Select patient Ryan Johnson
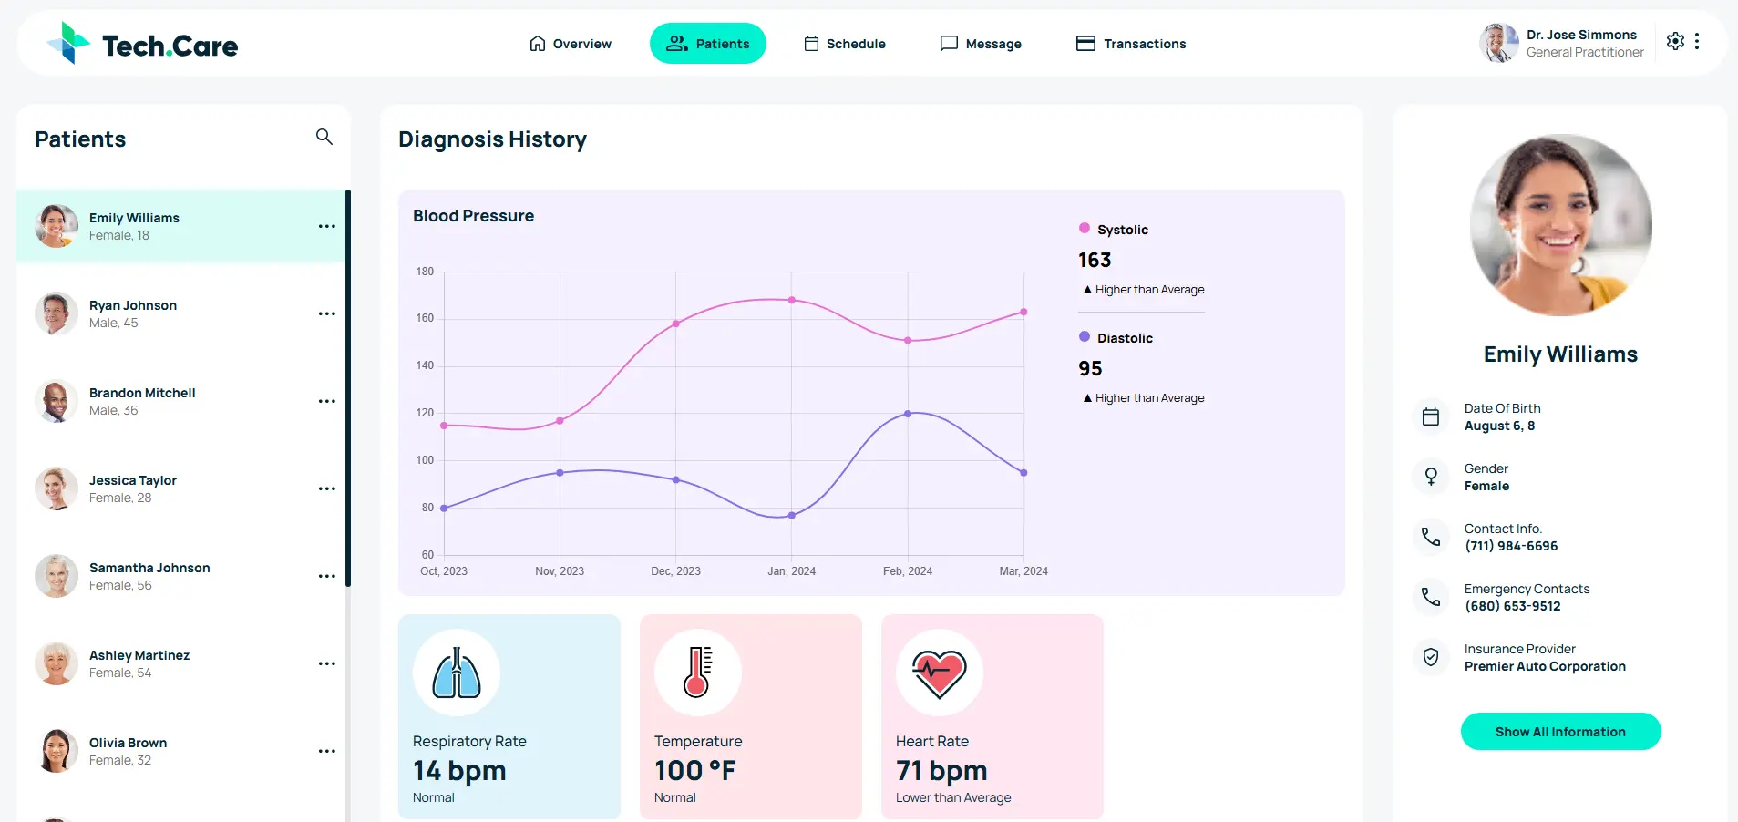 [x=180, y=313]
